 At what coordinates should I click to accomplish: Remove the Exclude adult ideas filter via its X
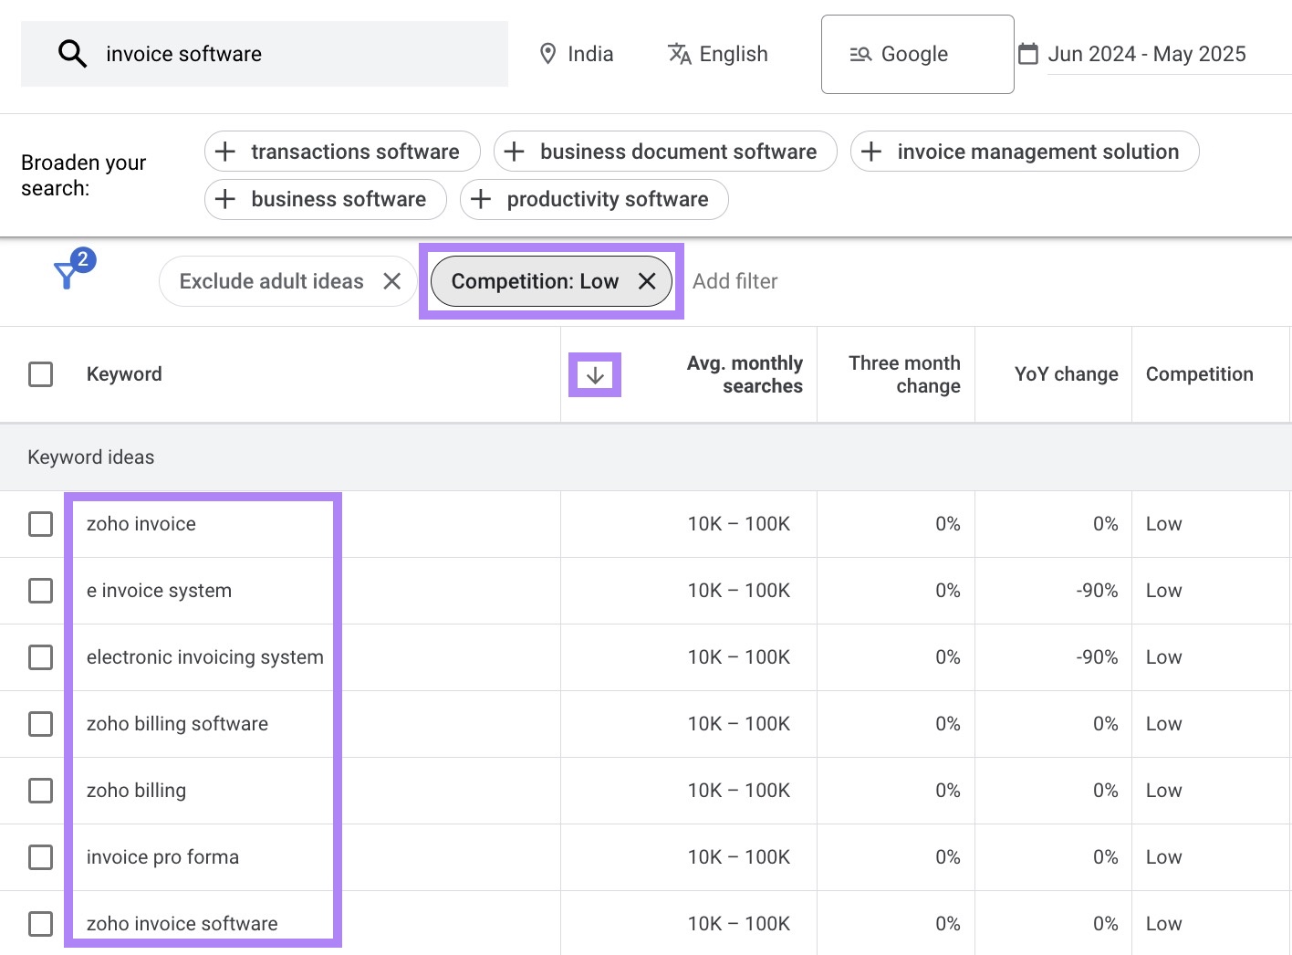[392, 281]
